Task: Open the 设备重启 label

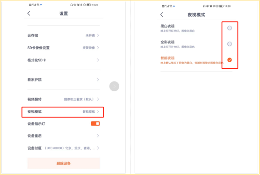Action: pyautogui.click(x=35, y=136)
